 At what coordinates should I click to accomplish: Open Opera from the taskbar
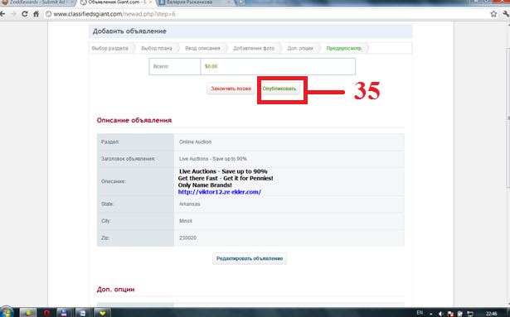[46, 313]
